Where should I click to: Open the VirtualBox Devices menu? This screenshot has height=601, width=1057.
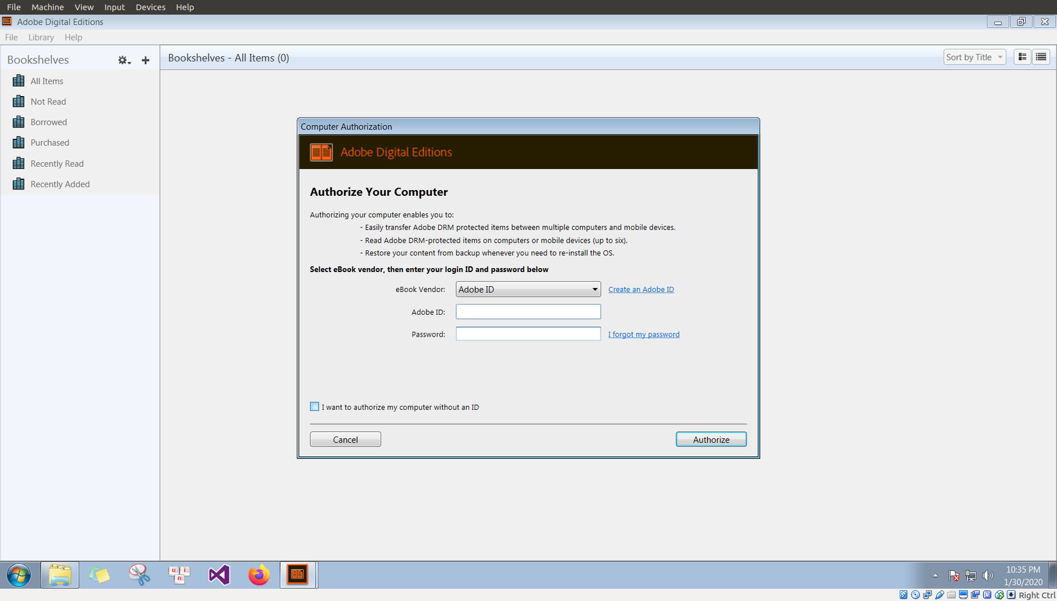(x=151, y=7)
